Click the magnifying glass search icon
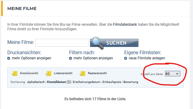193x109 pixels. (x=98, y=43)
